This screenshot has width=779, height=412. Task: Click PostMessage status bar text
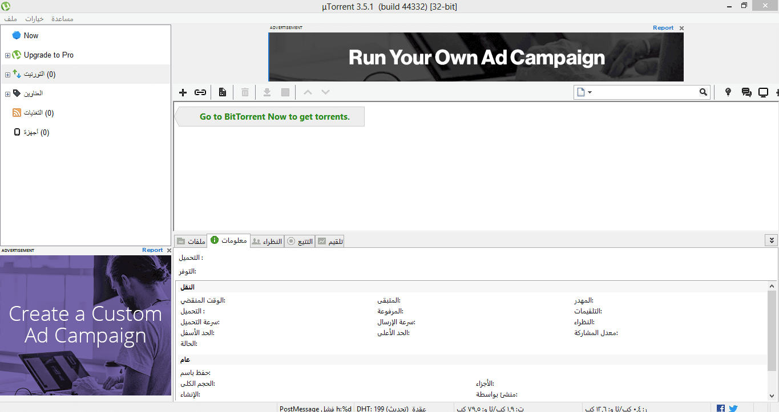tap(315, 408)
